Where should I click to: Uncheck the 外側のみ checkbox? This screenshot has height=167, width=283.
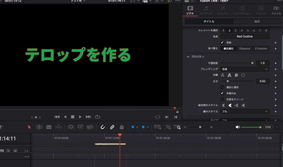222,93
